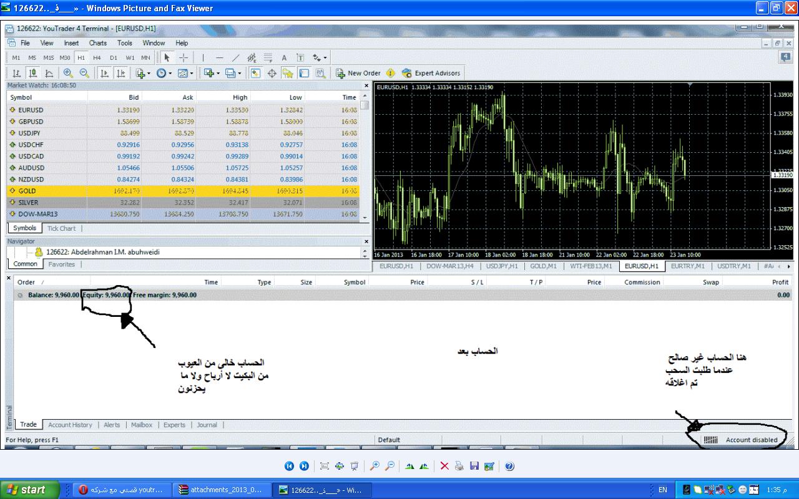Switch to Tick Chart tab
799x499 pixels.
61,228
